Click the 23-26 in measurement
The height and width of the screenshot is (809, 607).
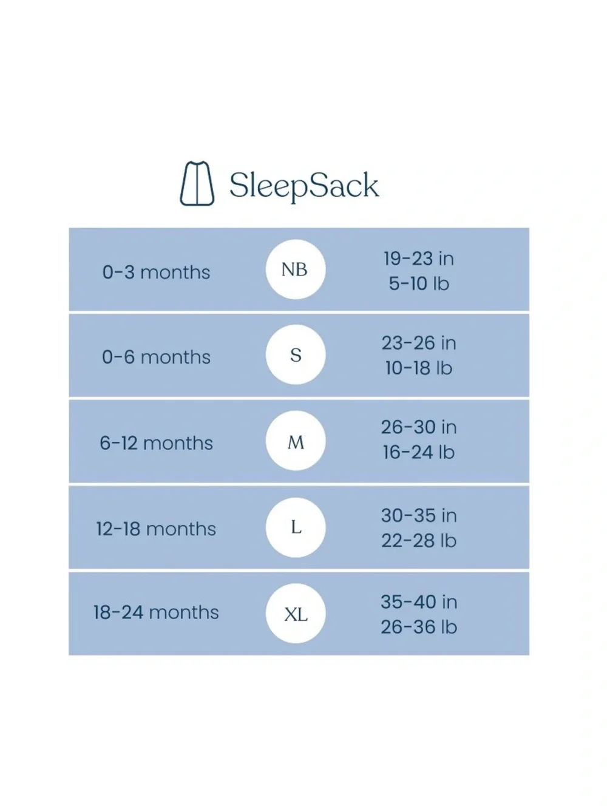pos(419,343)
